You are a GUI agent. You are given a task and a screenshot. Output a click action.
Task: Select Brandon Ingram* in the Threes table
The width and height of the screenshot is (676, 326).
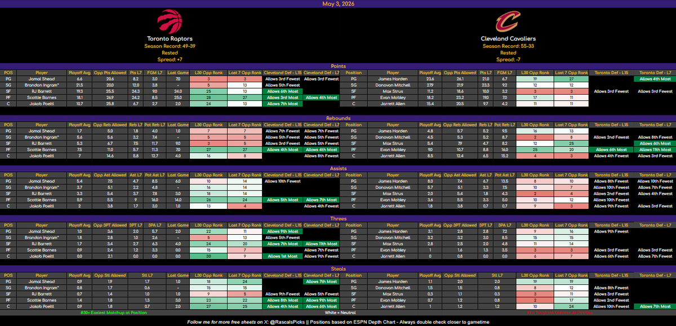(42, 238)
